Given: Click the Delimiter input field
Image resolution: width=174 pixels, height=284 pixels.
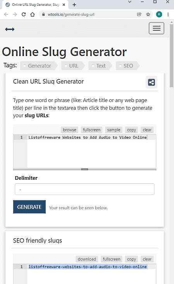Looking at the screenshot, I should (85, 189).
